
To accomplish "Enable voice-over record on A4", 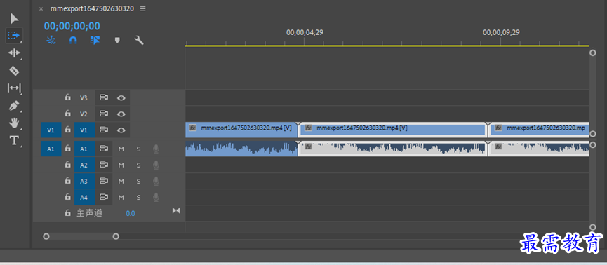I will tap(156, 198).
